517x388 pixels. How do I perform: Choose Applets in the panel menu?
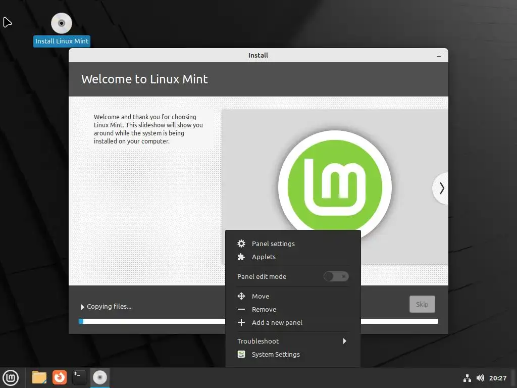pyautogui.click(x=293, y=257)
